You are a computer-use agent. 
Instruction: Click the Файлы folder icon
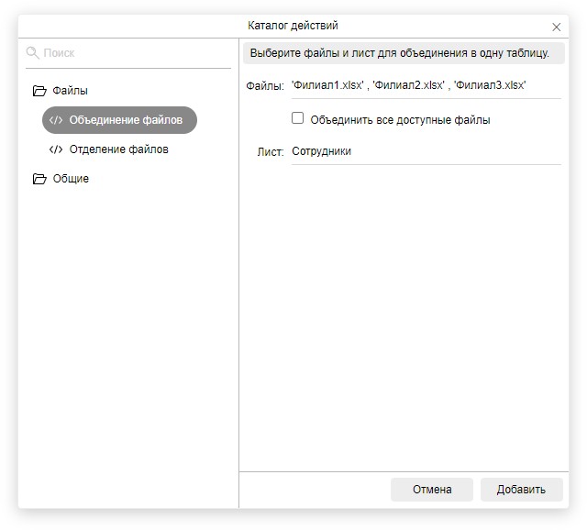click(39, 91)
